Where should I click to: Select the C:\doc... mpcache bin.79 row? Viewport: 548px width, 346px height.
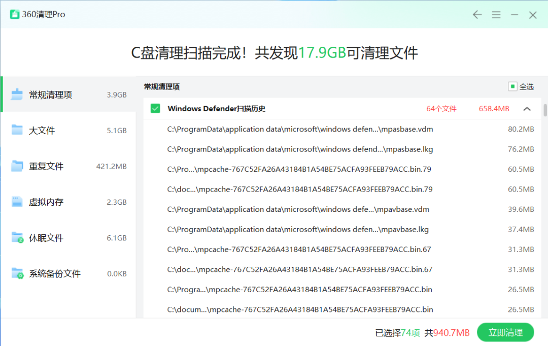click(342, 189)
